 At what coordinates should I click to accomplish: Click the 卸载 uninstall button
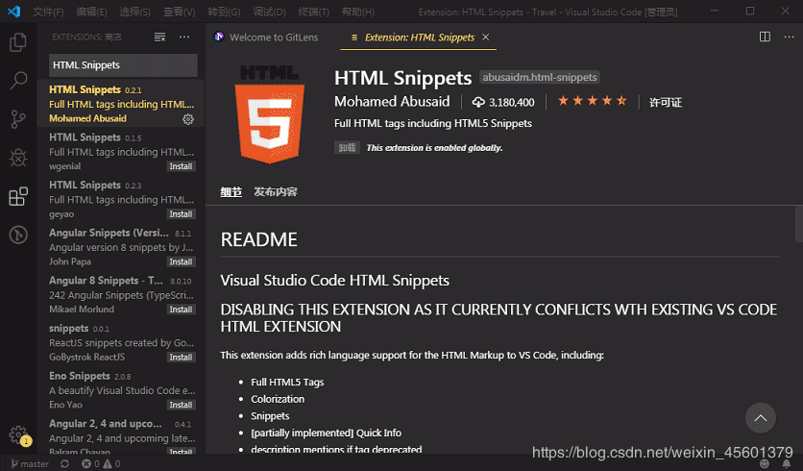click(x=346, y=148)
